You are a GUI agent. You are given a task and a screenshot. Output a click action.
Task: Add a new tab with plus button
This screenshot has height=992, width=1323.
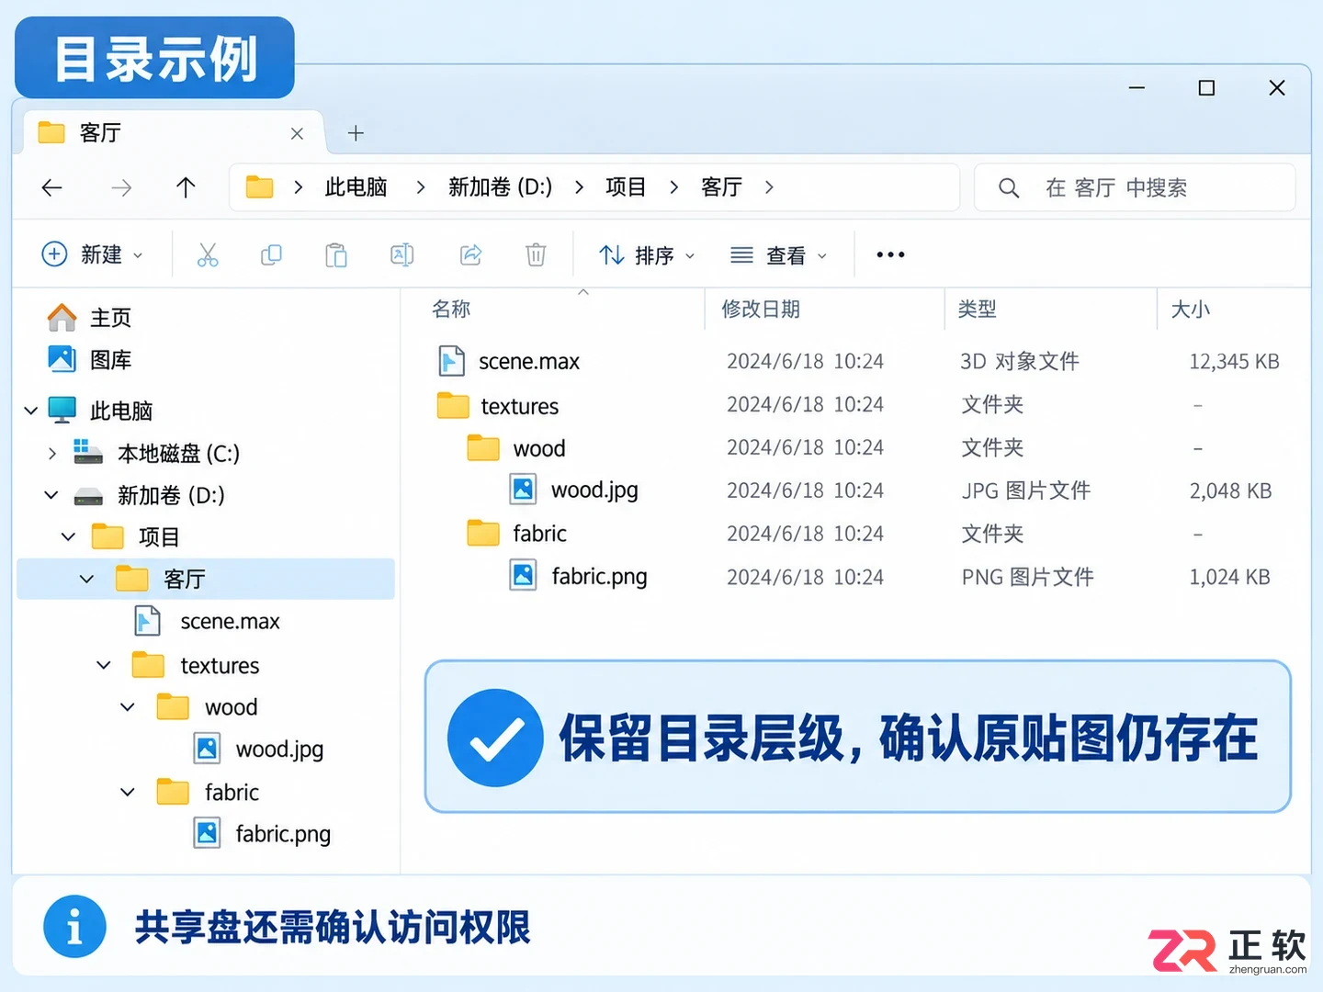(x=356, y=133)
